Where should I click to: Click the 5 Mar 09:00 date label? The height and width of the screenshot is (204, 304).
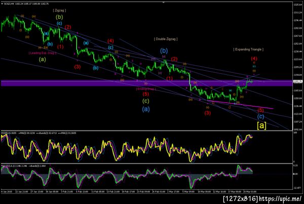[188, 192]
